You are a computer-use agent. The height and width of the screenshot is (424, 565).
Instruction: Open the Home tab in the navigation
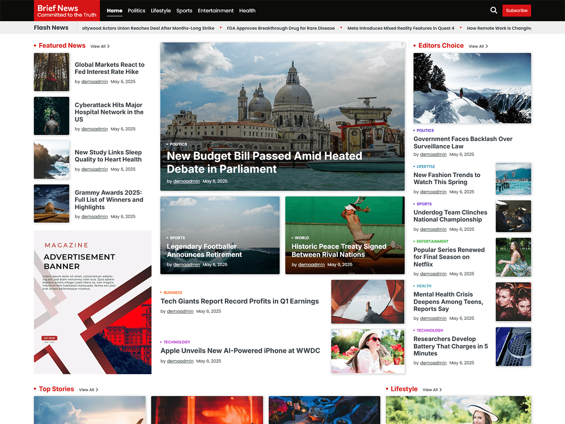[114, 10]
